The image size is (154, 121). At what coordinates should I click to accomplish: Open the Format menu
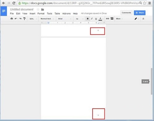[41, 14]
